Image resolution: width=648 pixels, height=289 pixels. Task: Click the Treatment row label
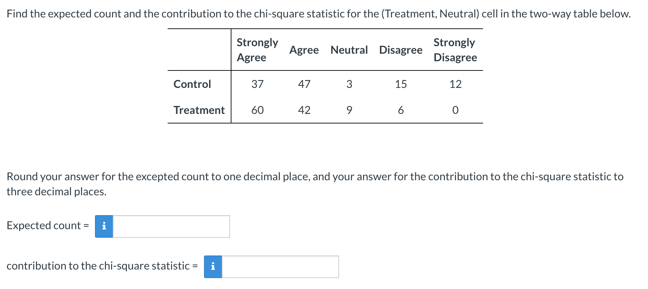[199, 110]
